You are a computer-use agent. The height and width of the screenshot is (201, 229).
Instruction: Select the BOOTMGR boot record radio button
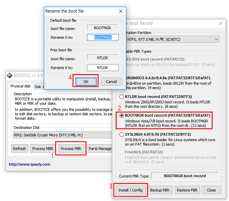pos(121,115)
